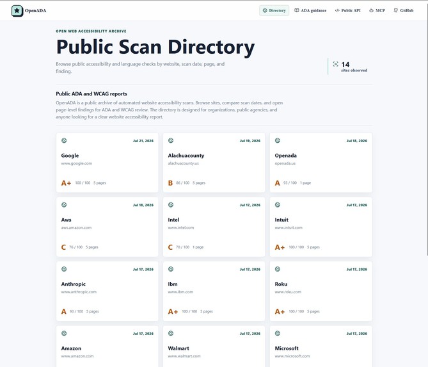
Task: Click the 70 / 100 score on Intel card
Action: click(182, 247)
